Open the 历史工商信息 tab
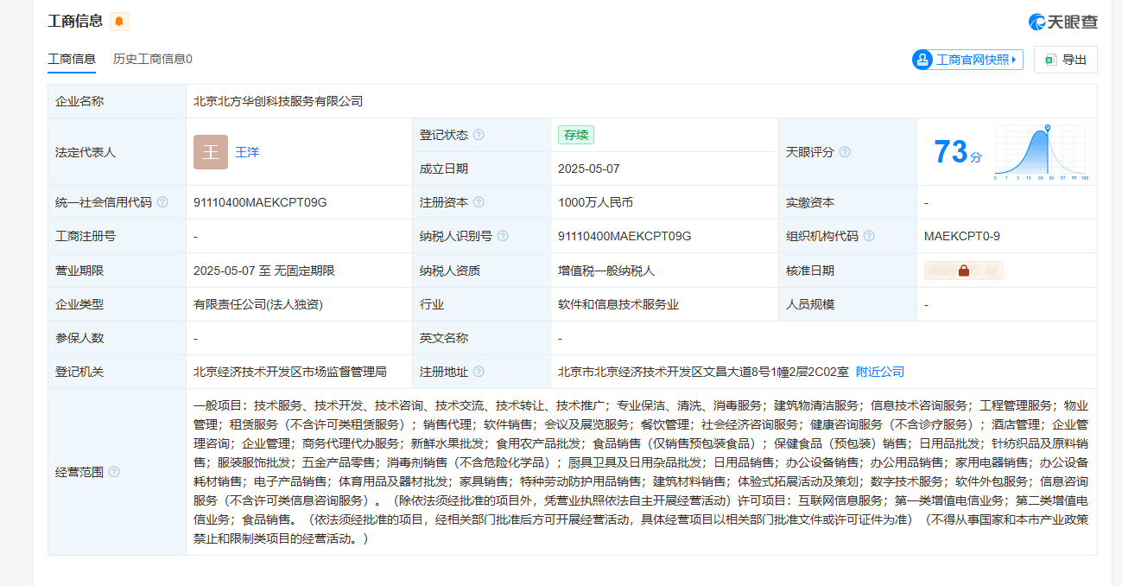This screenshot has height=586, width=1122. [152, 59]
